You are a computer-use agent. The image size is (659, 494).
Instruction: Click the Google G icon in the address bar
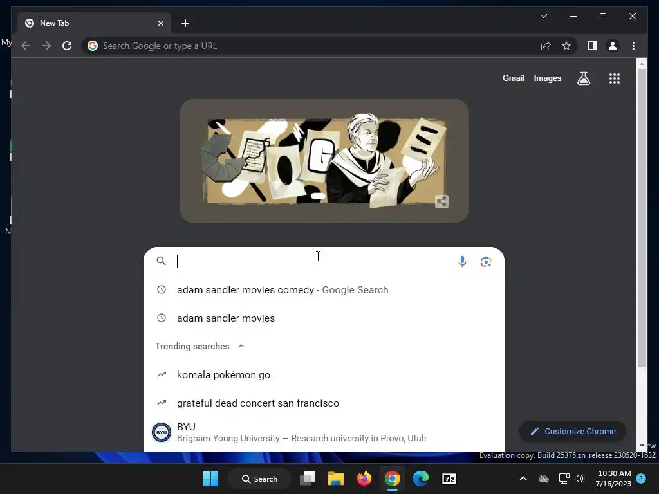93,46
